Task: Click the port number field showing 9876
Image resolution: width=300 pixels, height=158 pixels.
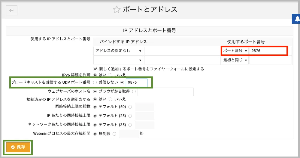Action: tap(268, 51)
